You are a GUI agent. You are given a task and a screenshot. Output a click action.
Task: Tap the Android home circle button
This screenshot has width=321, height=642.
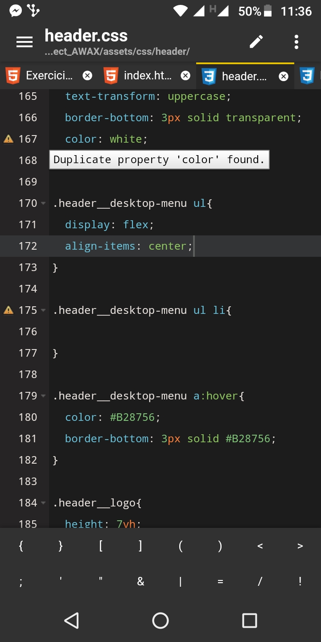[160, 620]
